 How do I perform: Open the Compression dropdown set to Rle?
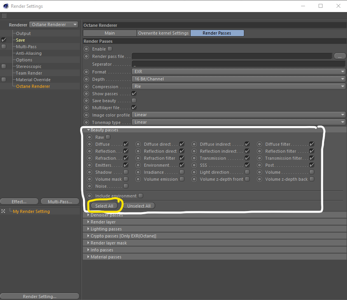tap(238, 86)
